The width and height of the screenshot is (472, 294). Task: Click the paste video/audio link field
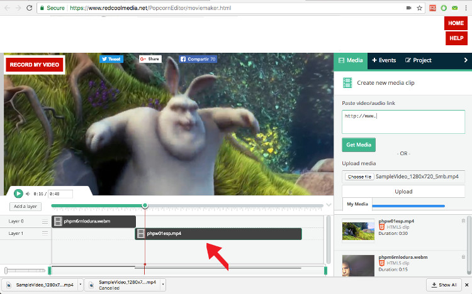pos(403,122)
